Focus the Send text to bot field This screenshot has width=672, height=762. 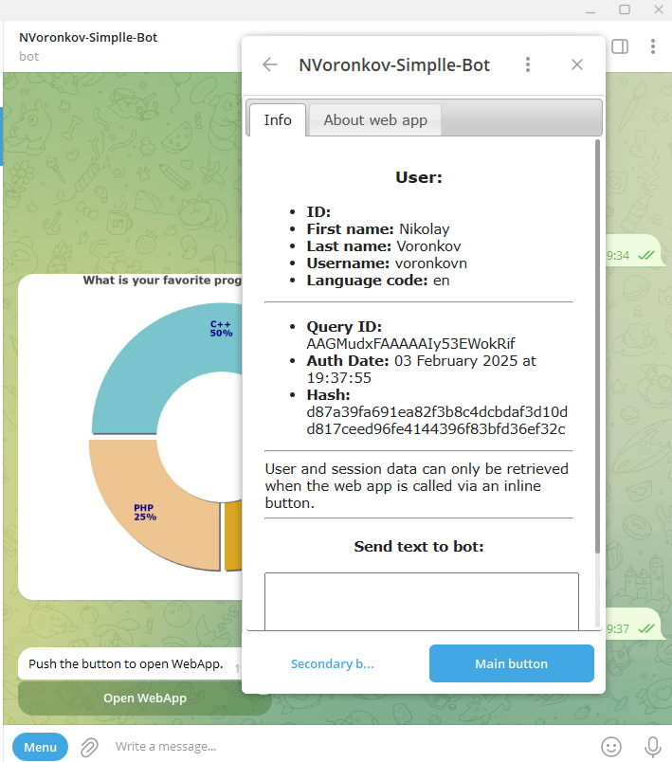coord(421,602)
